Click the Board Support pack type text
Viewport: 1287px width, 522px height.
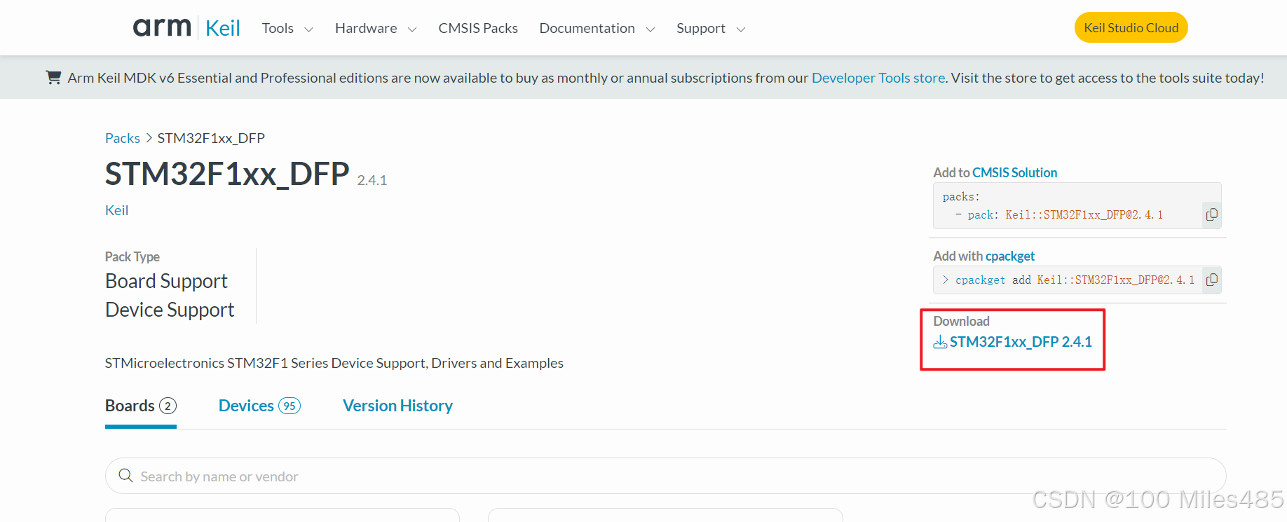166,281
